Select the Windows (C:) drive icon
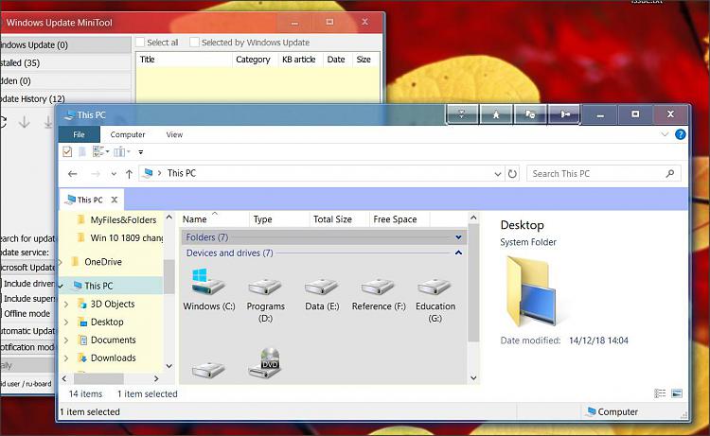710x436 pixels. tap(209, 282)
